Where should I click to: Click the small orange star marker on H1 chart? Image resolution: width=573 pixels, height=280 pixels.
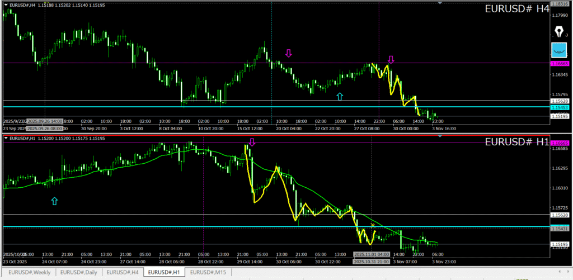373,225
